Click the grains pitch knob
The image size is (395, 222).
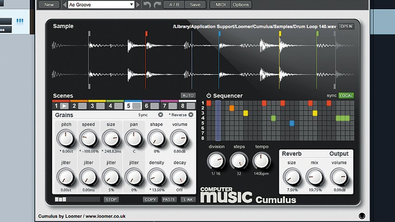coord(66,137)
